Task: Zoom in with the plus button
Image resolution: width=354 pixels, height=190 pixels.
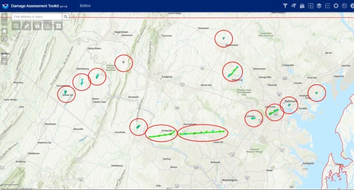Action: point(4,16)
